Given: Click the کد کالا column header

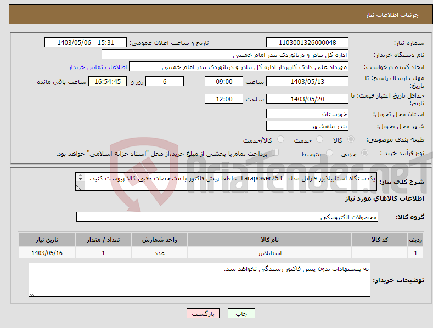Looking at the screenshot, I should [380, 240].
